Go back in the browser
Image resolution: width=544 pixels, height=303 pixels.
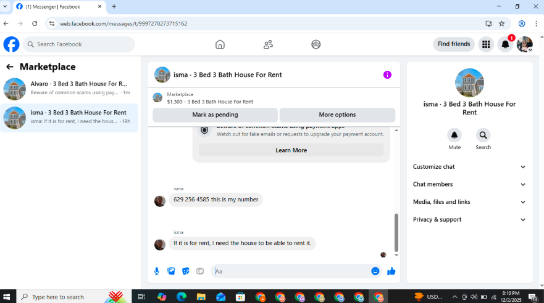coord(6,23)
